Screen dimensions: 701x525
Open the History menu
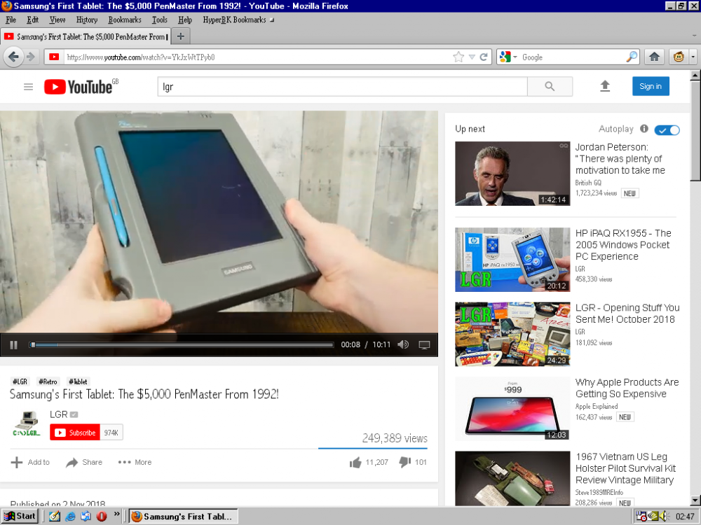point(87,20)
